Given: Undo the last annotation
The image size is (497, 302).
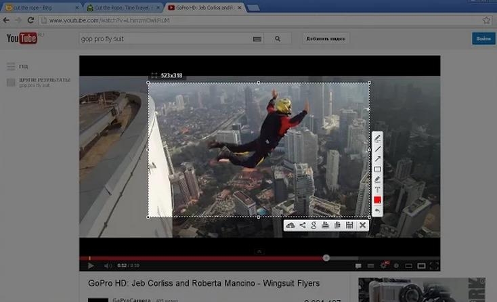Looking at the screenshot, I should point(377,211).
